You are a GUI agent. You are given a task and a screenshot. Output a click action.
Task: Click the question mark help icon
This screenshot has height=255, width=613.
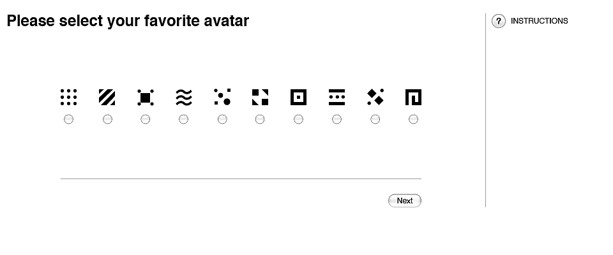point(499,21)
